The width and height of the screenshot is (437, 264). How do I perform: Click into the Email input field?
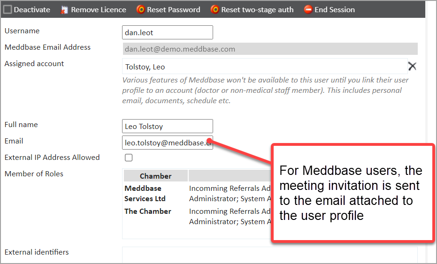(167, 143)
